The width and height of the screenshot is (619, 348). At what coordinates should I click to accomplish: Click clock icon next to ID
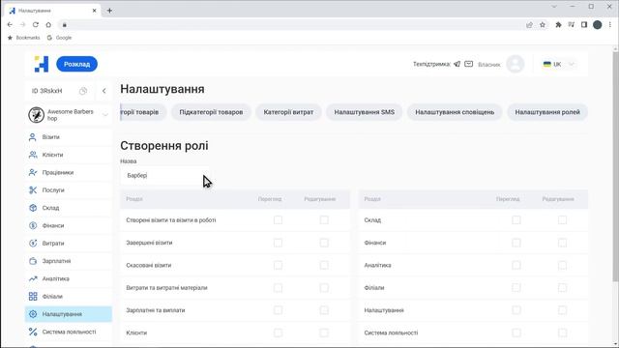click(83, 91)
